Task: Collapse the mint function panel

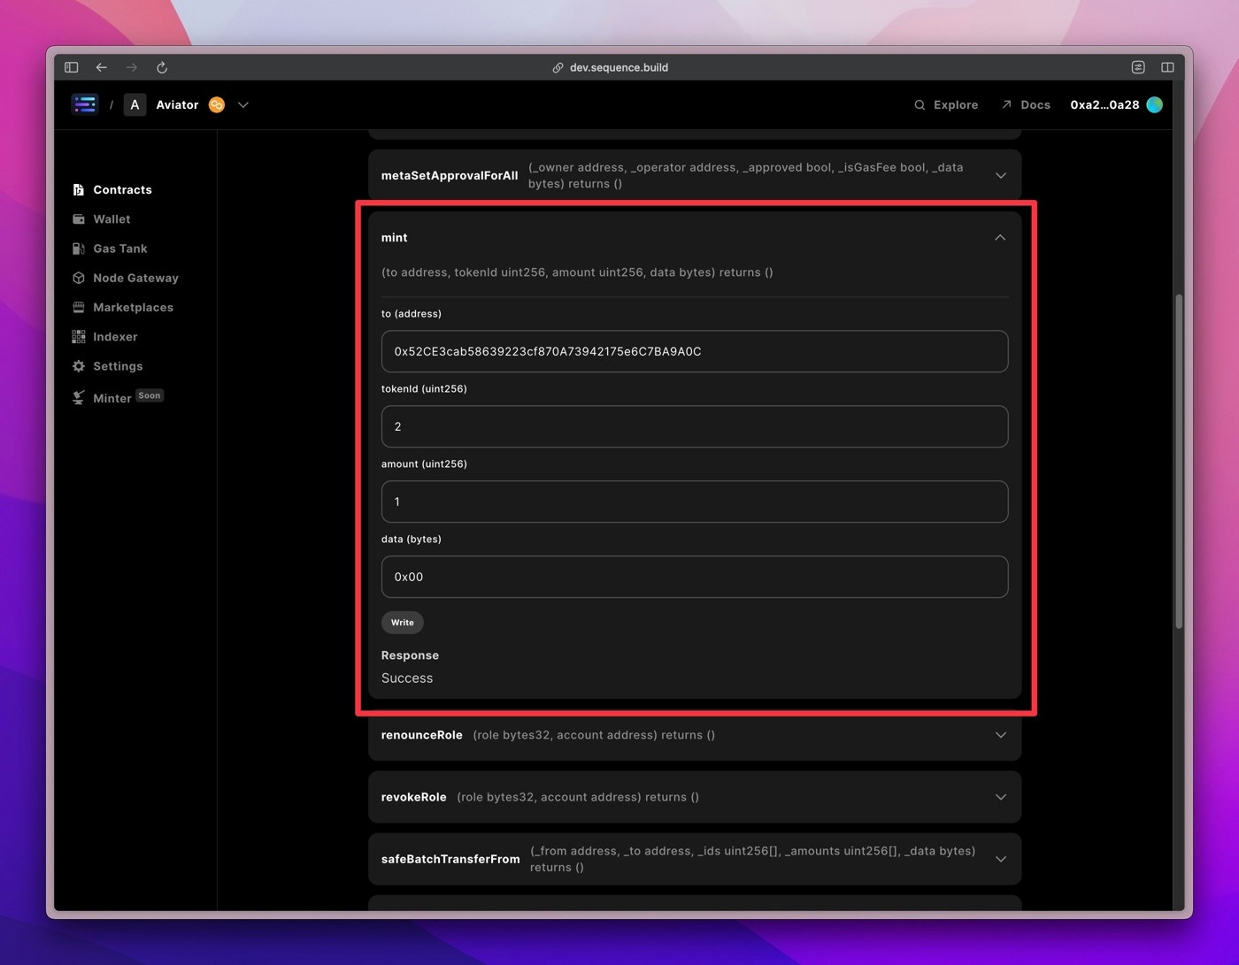Action: coord(1000,237)
